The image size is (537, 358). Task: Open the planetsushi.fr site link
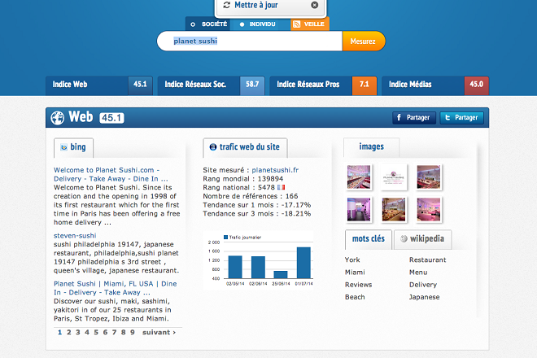point(275,170)
